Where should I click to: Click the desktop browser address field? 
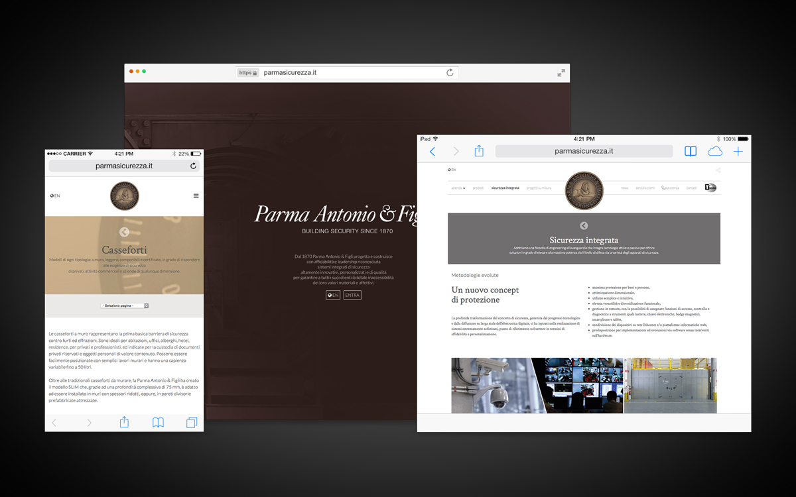point(348,73)
